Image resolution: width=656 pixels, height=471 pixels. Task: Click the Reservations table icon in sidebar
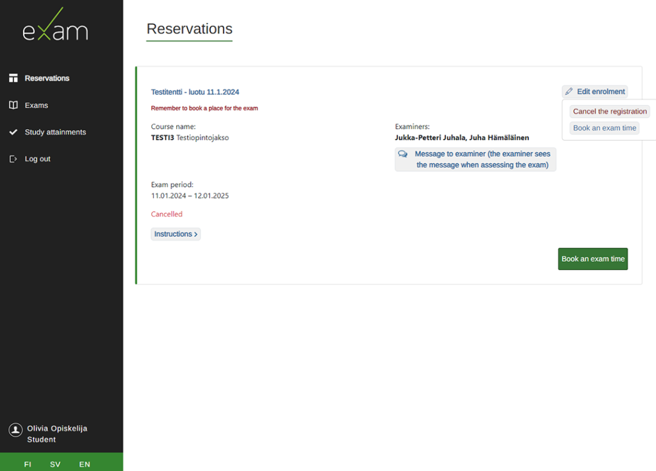13,78
